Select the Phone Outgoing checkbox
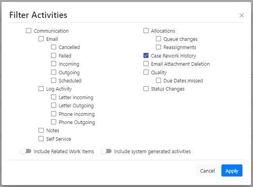Image resolution: width=253 pixels, height=187 pixels. click(x=53, y=122)
